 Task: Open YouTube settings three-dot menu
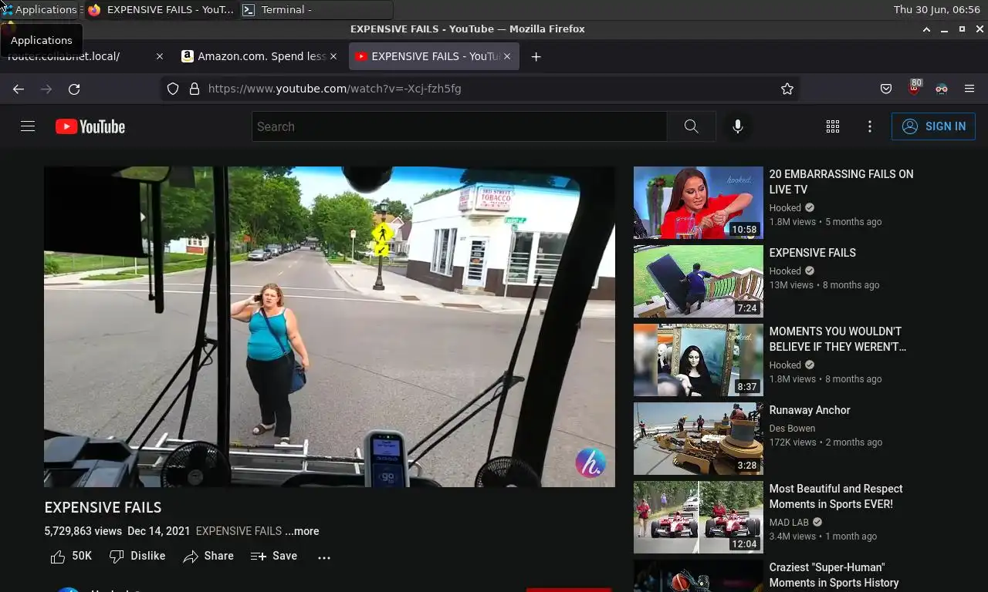pyautogui.click(x=870, y=126)
